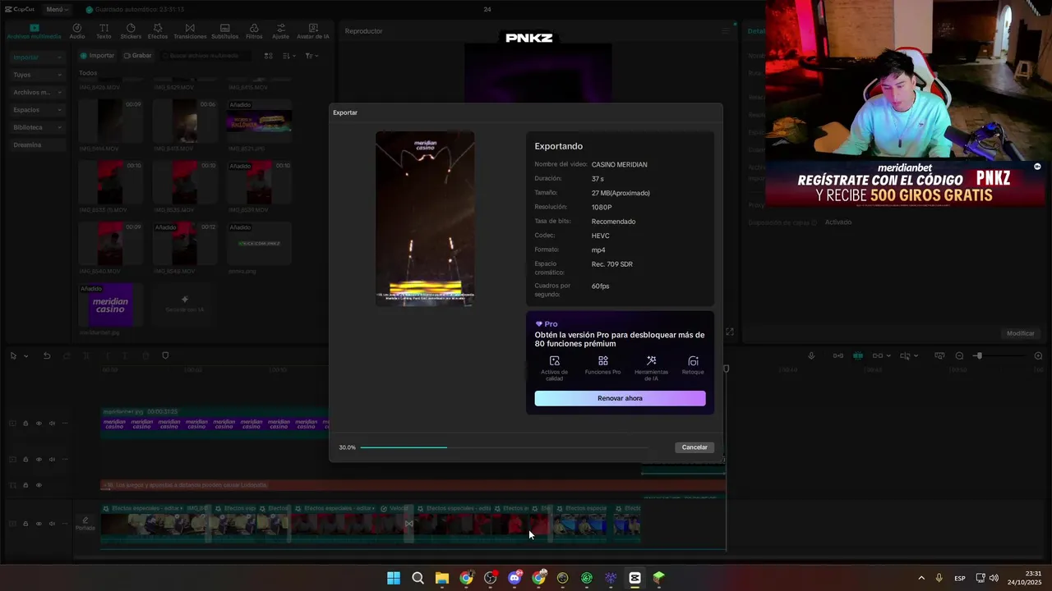Select the timeline pointer tool

[x=13, y=356]
